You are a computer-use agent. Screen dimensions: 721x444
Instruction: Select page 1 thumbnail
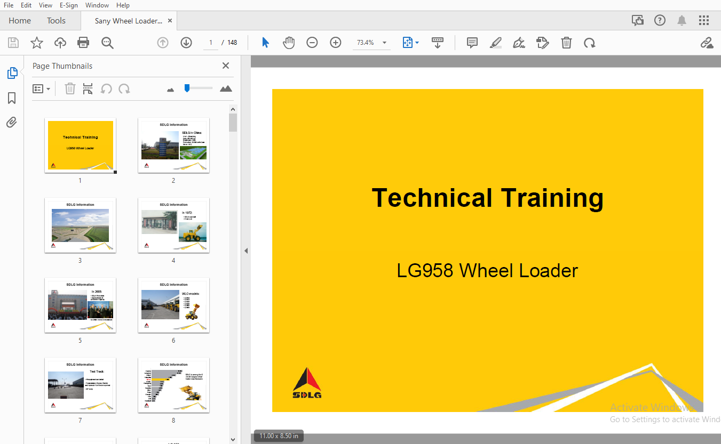tap(81, 146)
